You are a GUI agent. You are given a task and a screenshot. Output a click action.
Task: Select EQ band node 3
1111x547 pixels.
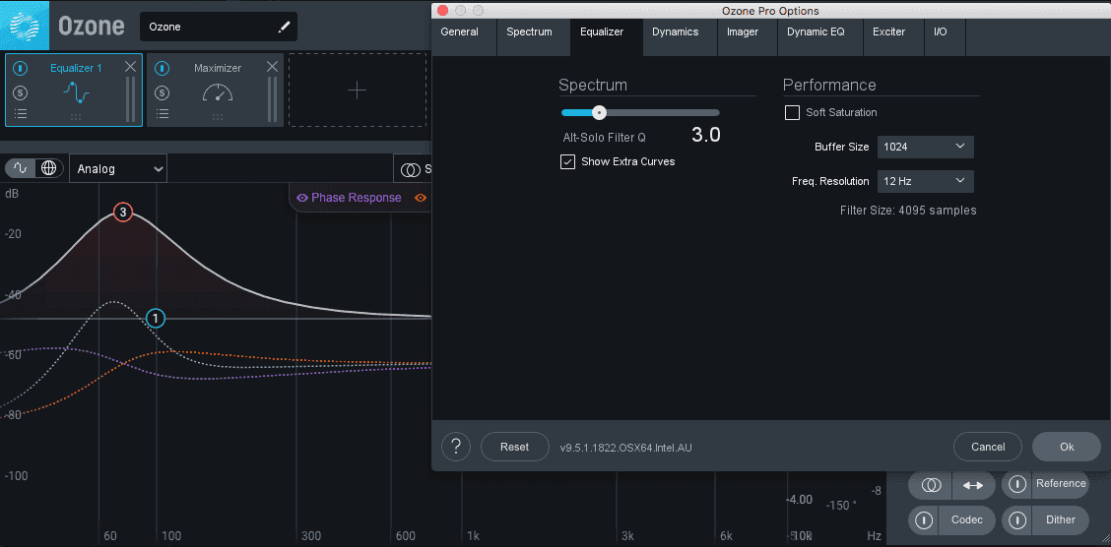point(122,212)
